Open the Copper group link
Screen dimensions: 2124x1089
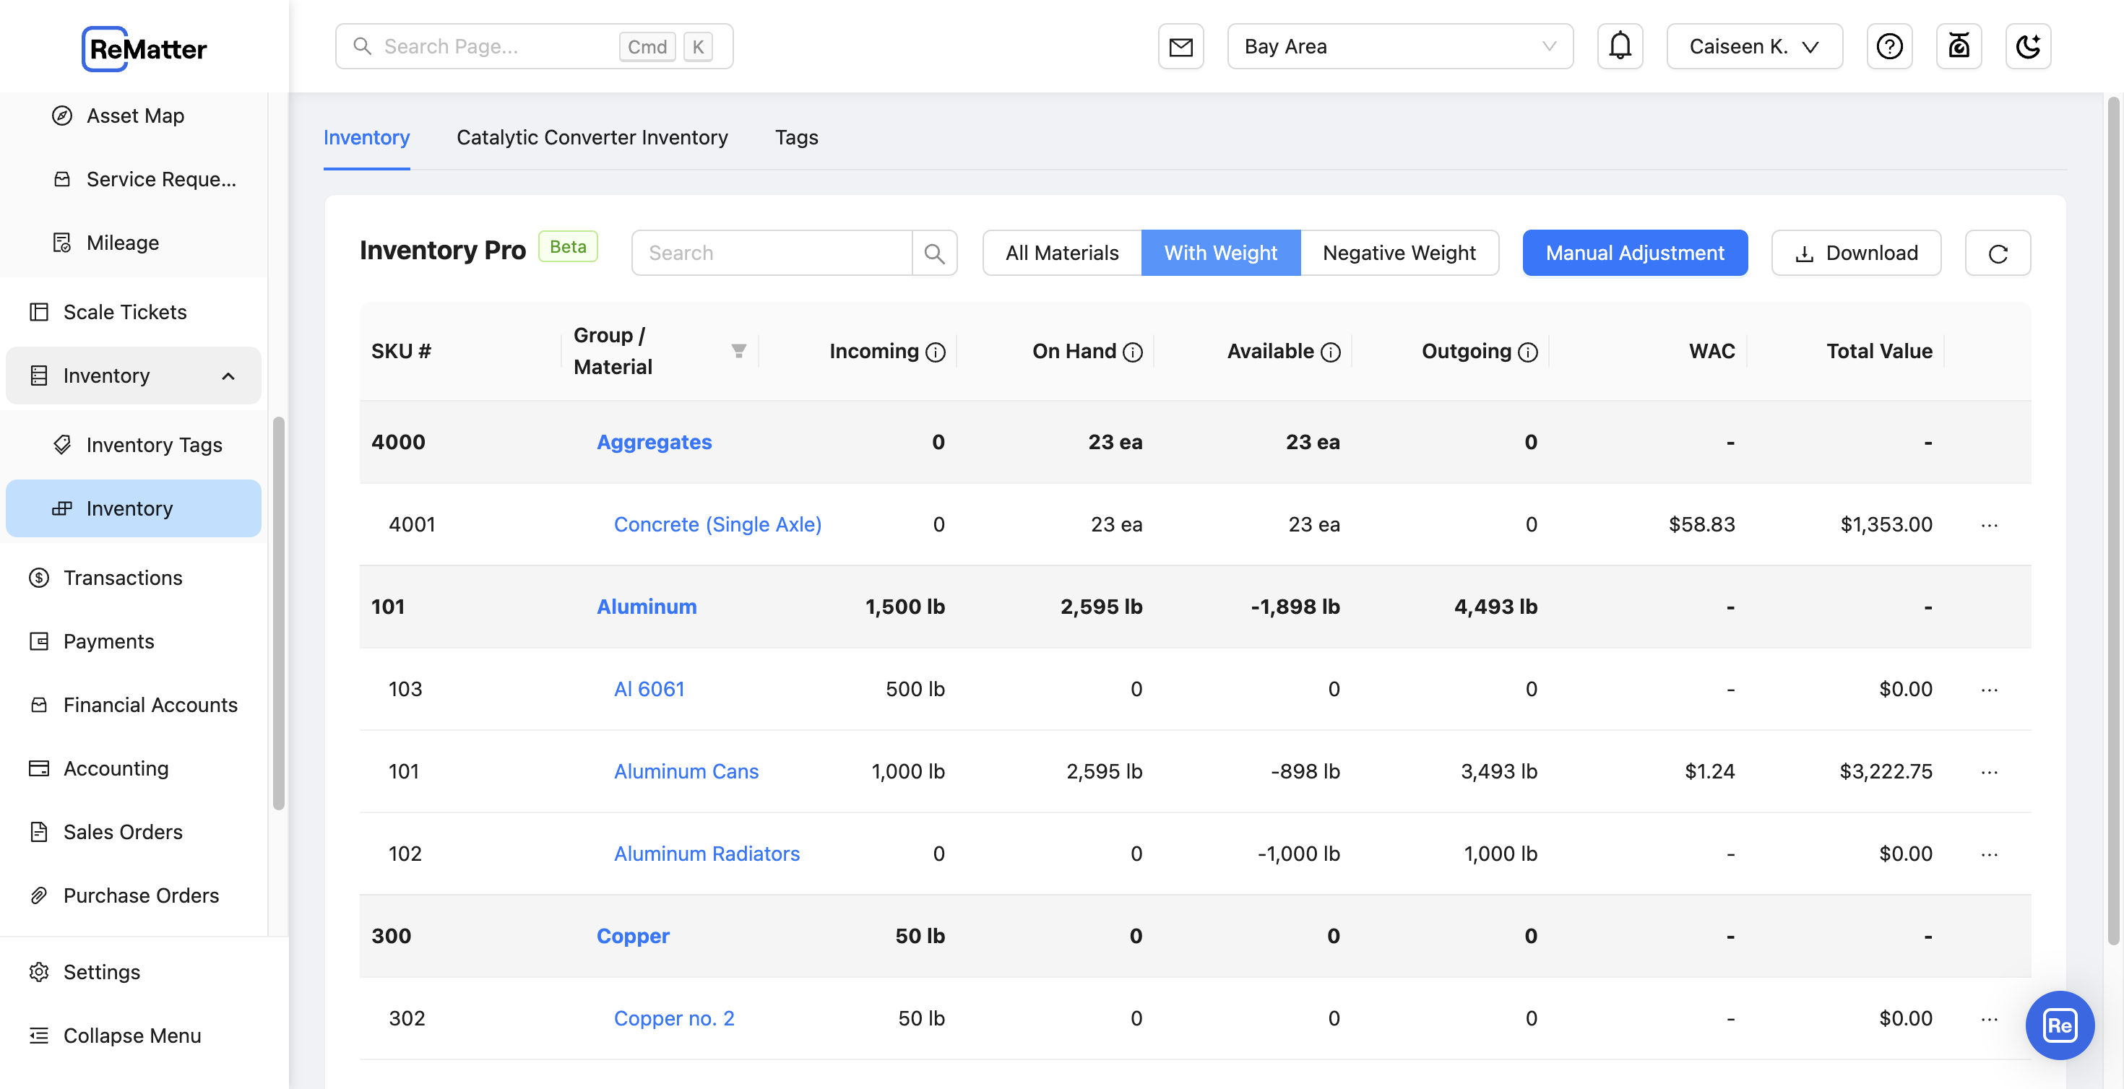(x=632, y=937)
